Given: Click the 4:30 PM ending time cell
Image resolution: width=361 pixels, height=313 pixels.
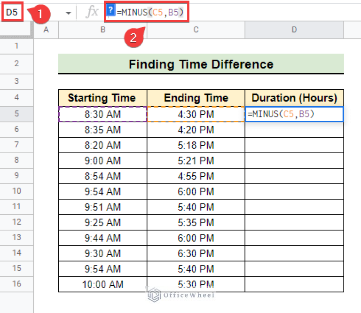Looking at the screenshot, I should (x=196, y=114).
